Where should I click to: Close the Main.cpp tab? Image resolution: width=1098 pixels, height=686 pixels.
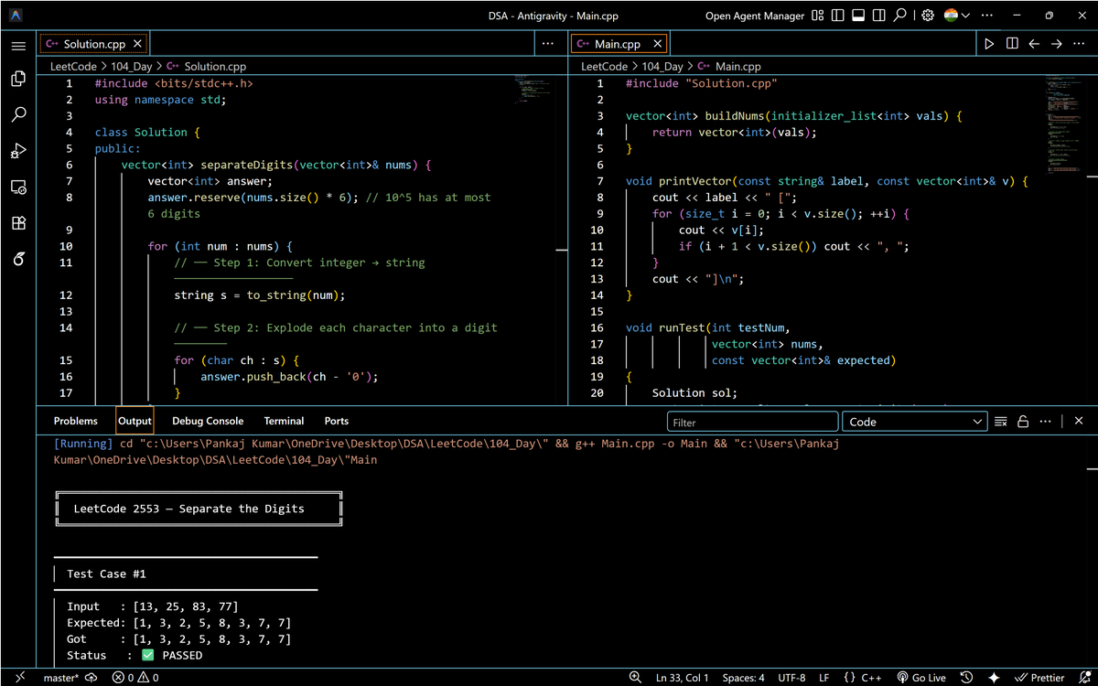coord(657,44)
